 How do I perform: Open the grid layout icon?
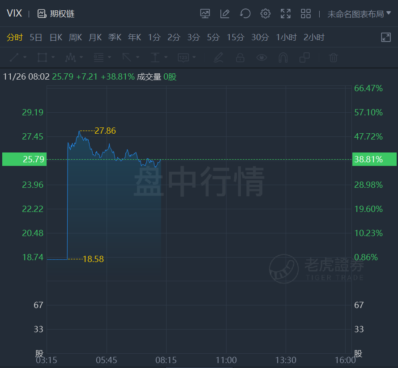(x=306, y=14)
